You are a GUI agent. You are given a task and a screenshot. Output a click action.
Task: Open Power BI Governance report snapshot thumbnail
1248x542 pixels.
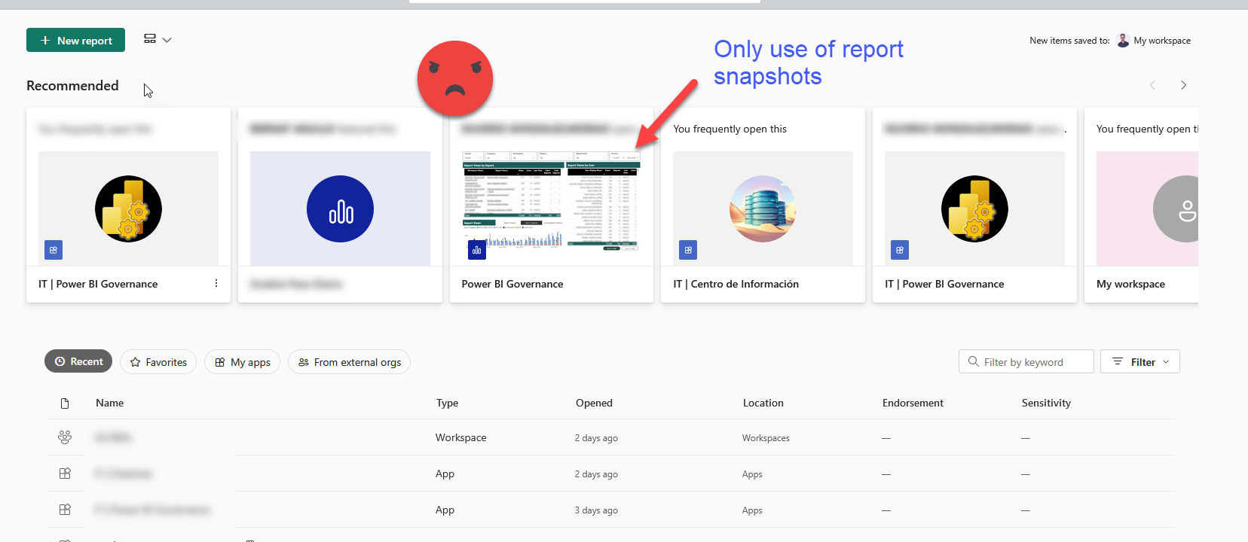(x=551, y=203)
